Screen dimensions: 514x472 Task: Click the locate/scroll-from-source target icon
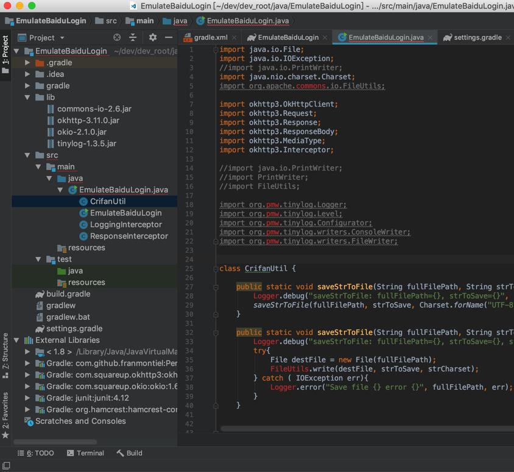point(117,37)
